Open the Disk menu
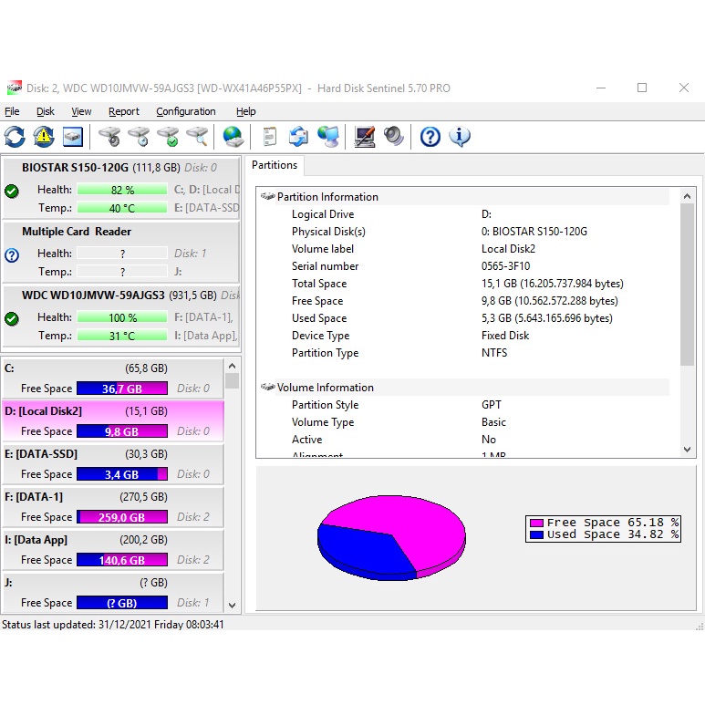The width and height of the screenshot is (705, 705). point(46,111)
